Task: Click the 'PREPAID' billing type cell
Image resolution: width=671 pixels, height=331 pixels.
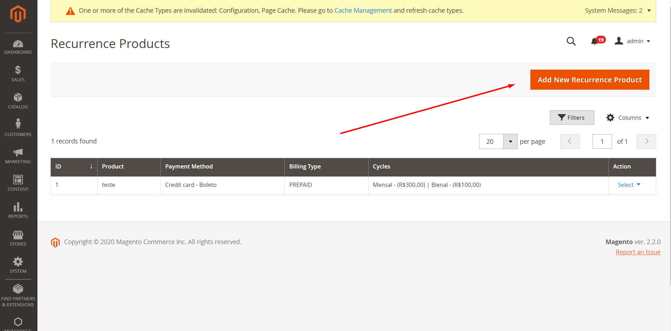Action: click(326, 185)
